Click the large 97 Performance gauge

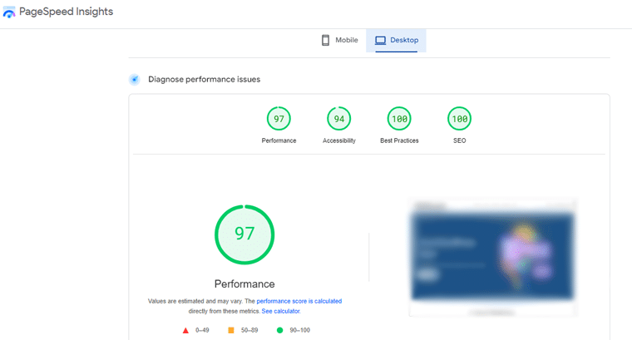point(244,235)
